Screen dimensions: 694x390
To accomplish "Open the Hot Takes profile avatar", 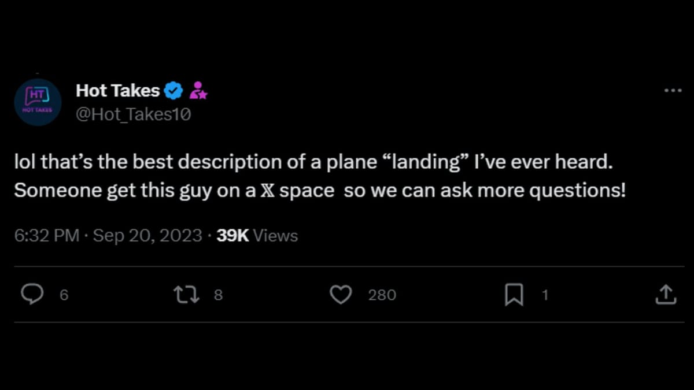I will pos(38,102).
